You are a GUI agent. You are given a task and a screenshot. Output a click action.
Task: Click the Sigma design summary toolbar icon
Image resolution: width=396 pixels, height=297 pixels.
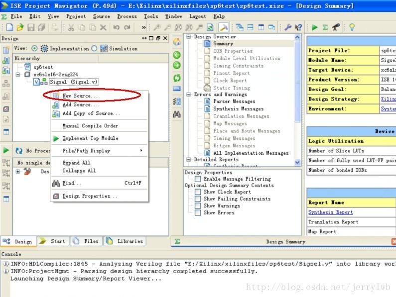pyautogui.click(x=325, y=27)
